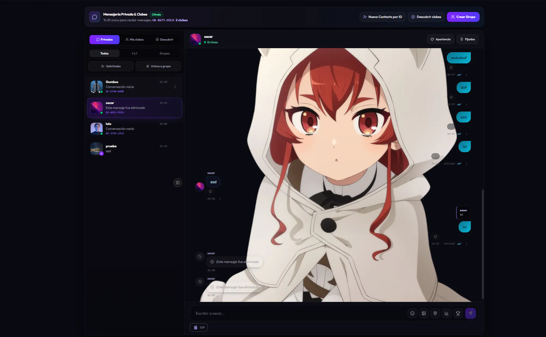Click Unirse a grupo button

[x=158, y=66]
